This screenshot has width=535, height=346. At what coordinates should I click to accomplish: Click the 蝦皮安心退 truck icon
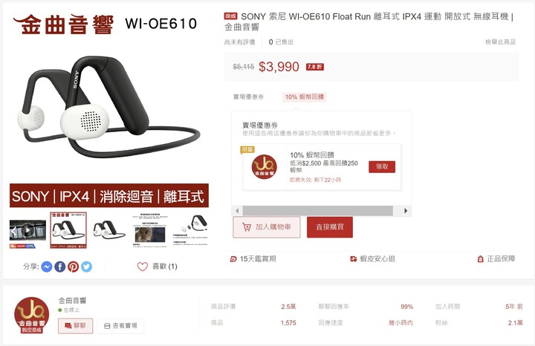[x=354, y=259]
